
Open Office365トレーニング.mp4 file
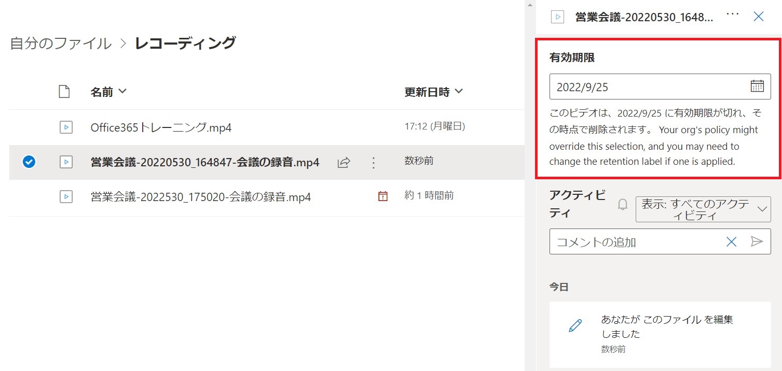tap(161, 127)
